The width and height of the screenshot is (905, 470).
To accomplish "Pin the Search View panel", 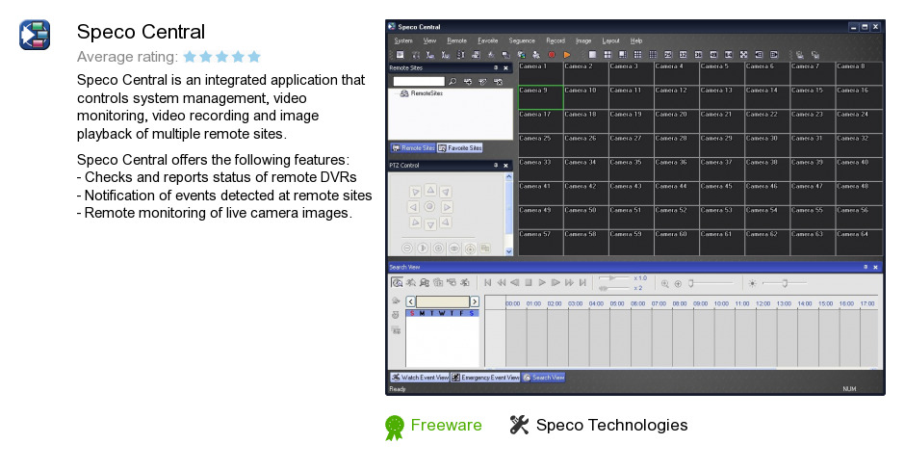I will tap(865, 267).
